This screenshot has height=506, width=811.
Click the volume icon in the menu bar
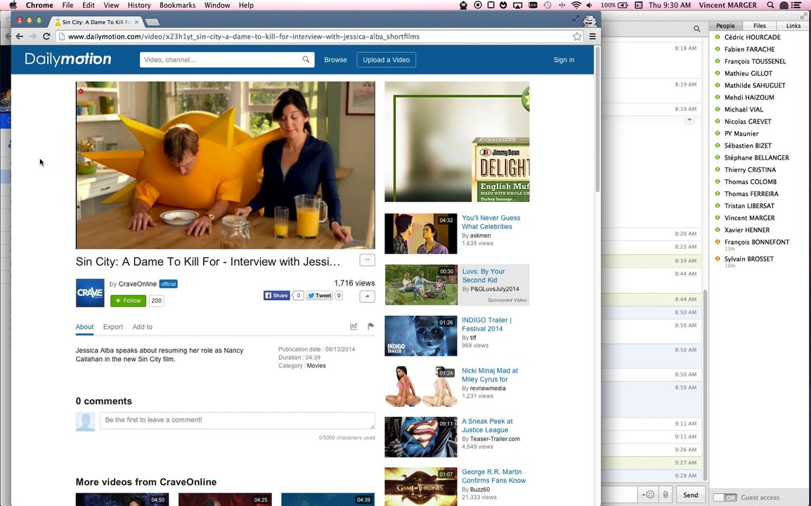(x=589, y=5)
